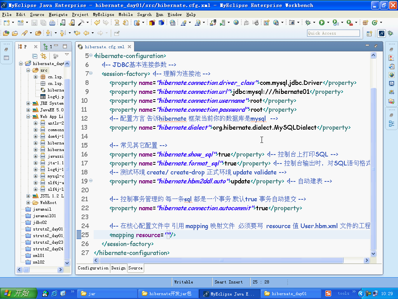The image size is (398, 299).
Task: Switch to the Configuration editor tab
Action: [93, 268]
